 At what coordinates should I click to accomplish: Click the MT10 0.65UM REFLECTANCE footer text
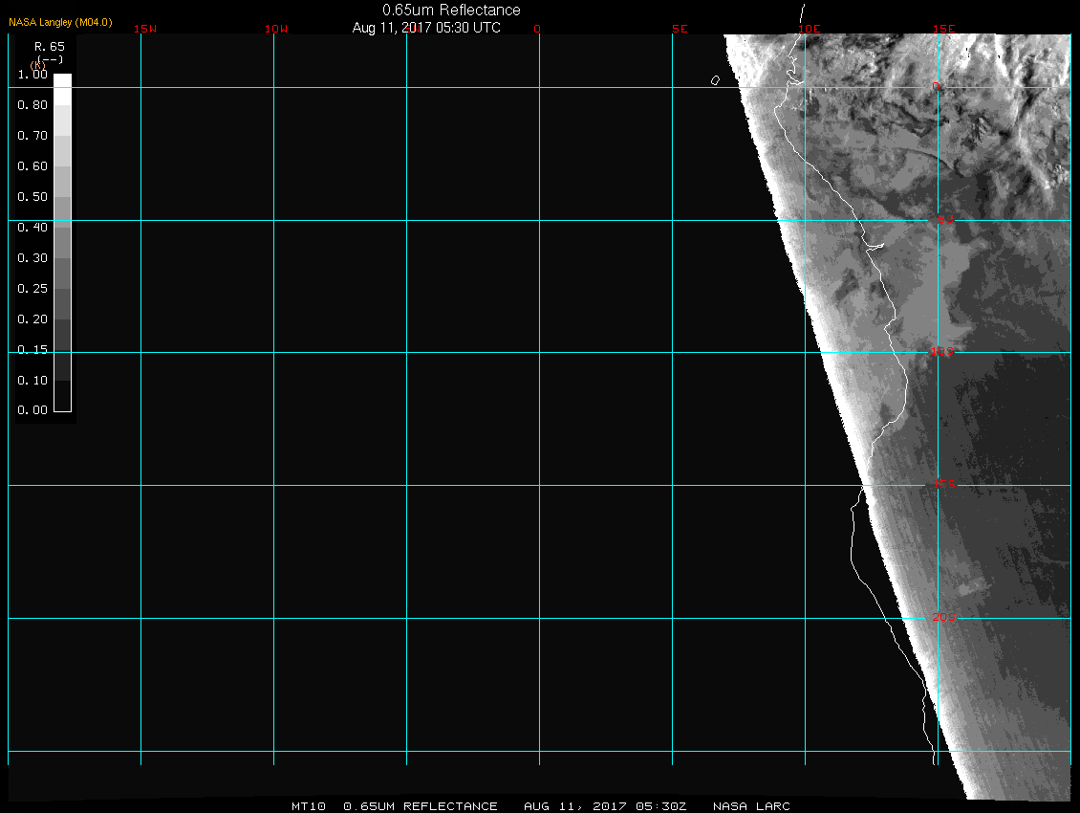(394, 806)
